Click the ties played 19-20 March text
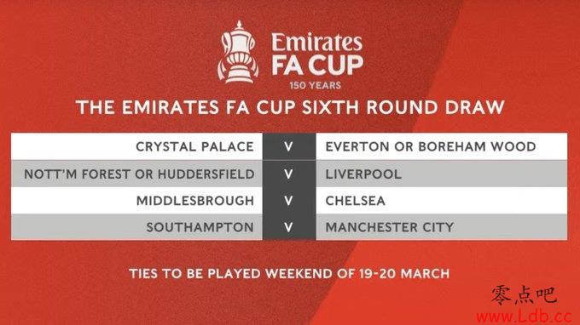The image size is (580, 325). pos(289,274)
